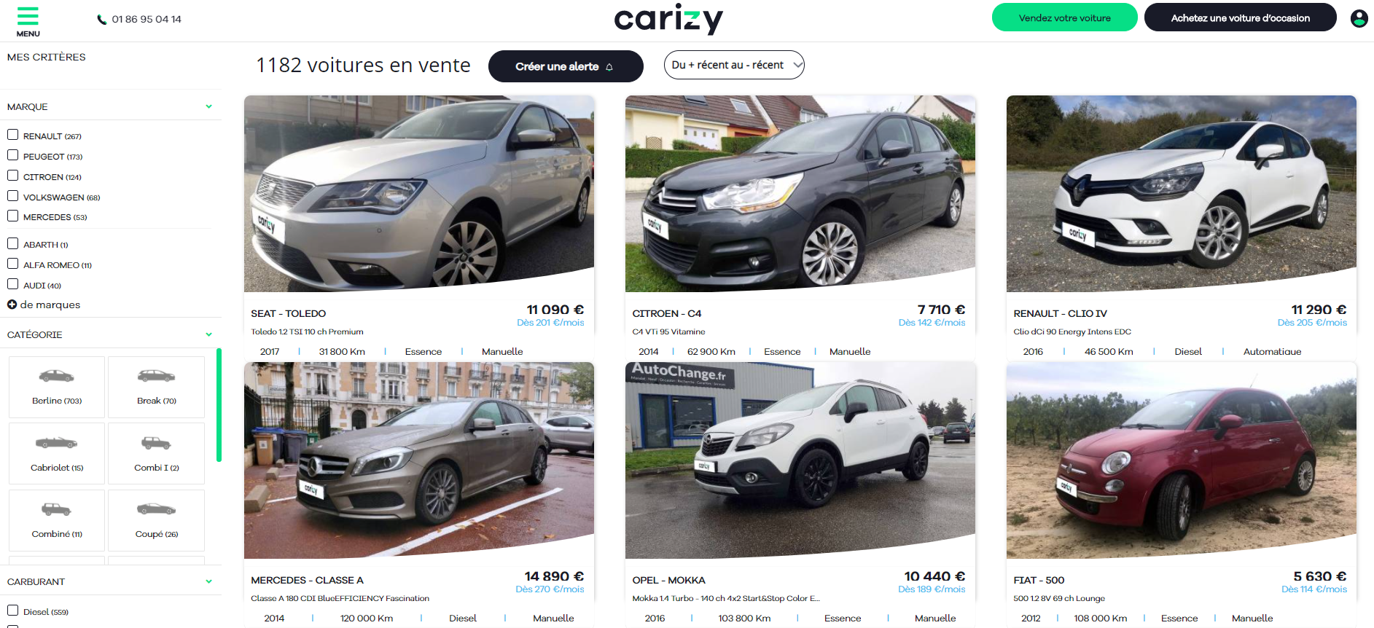
Task: Open the Fiat 500 car photo
Action: tap(1181, 460)
